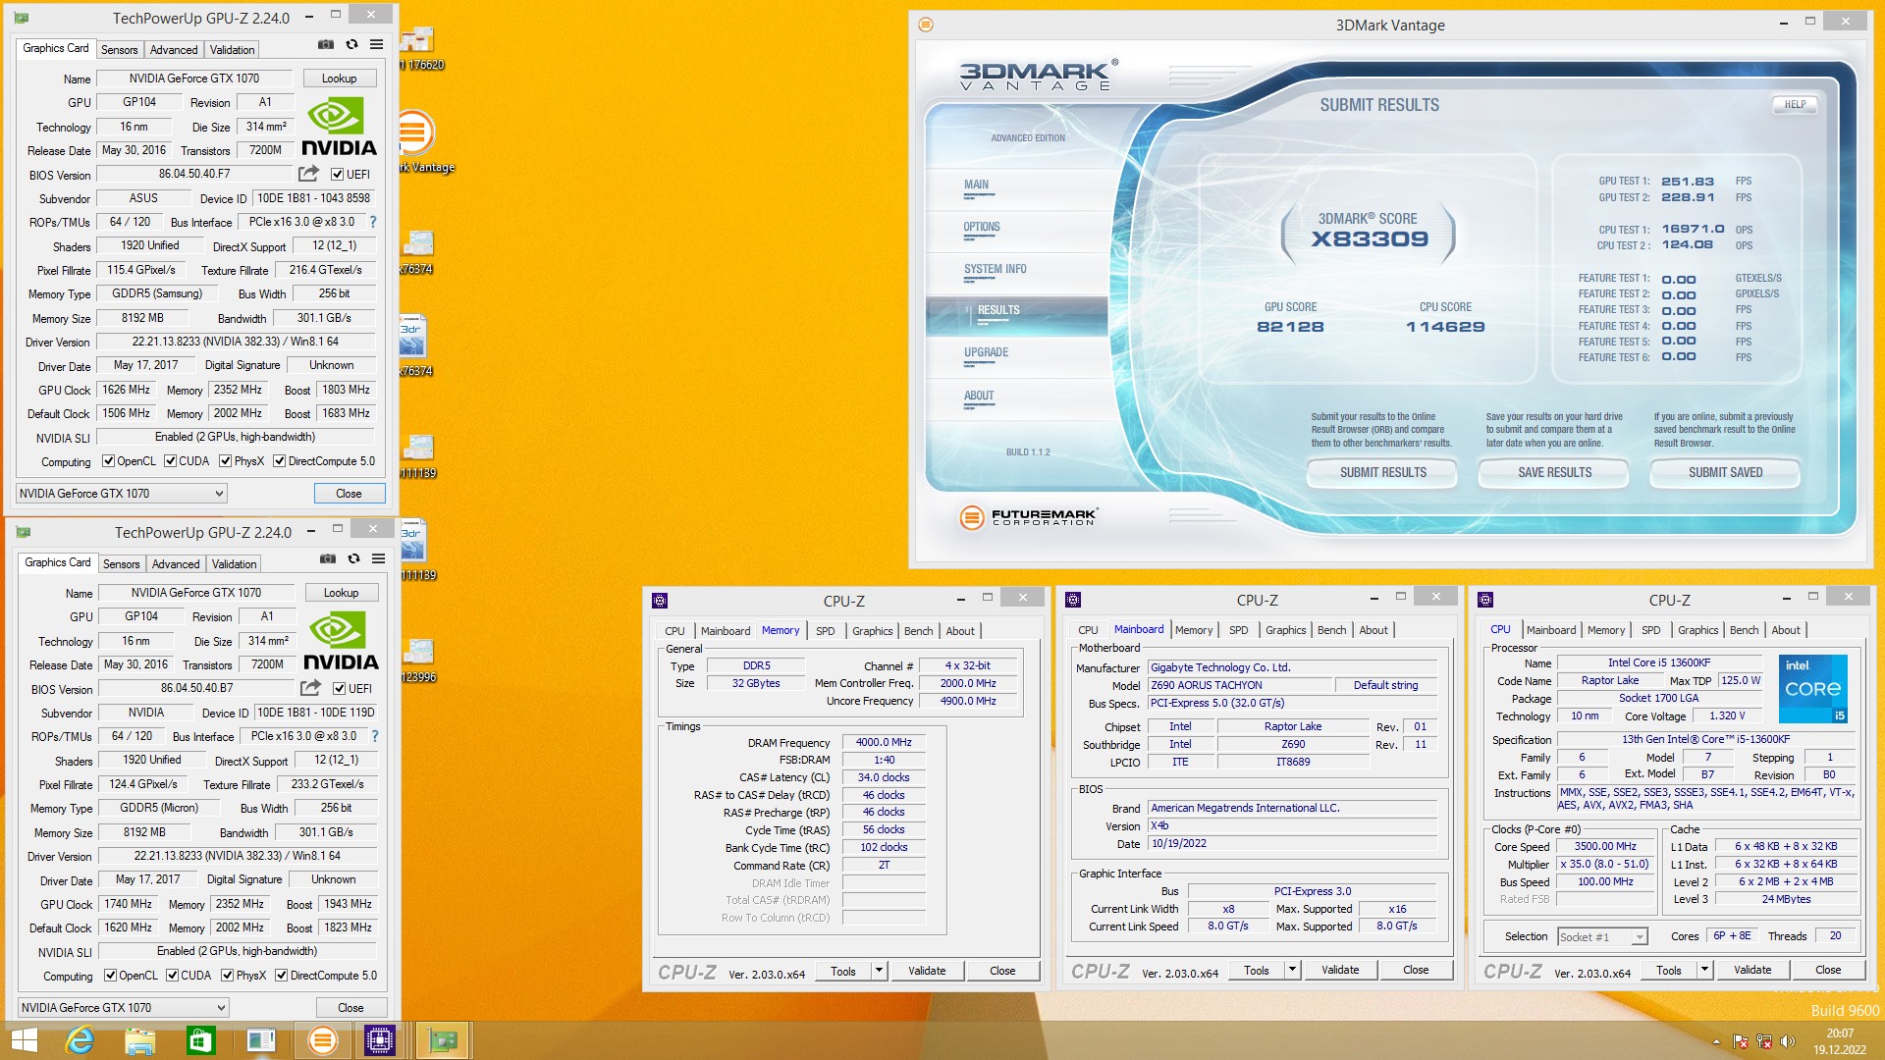Image resolution: width=1885 pixels, height=1060 pixels.
Task: Open the Validation tab in top GPU-Z window
Action: pyautogui.click(x=232, y=50)
